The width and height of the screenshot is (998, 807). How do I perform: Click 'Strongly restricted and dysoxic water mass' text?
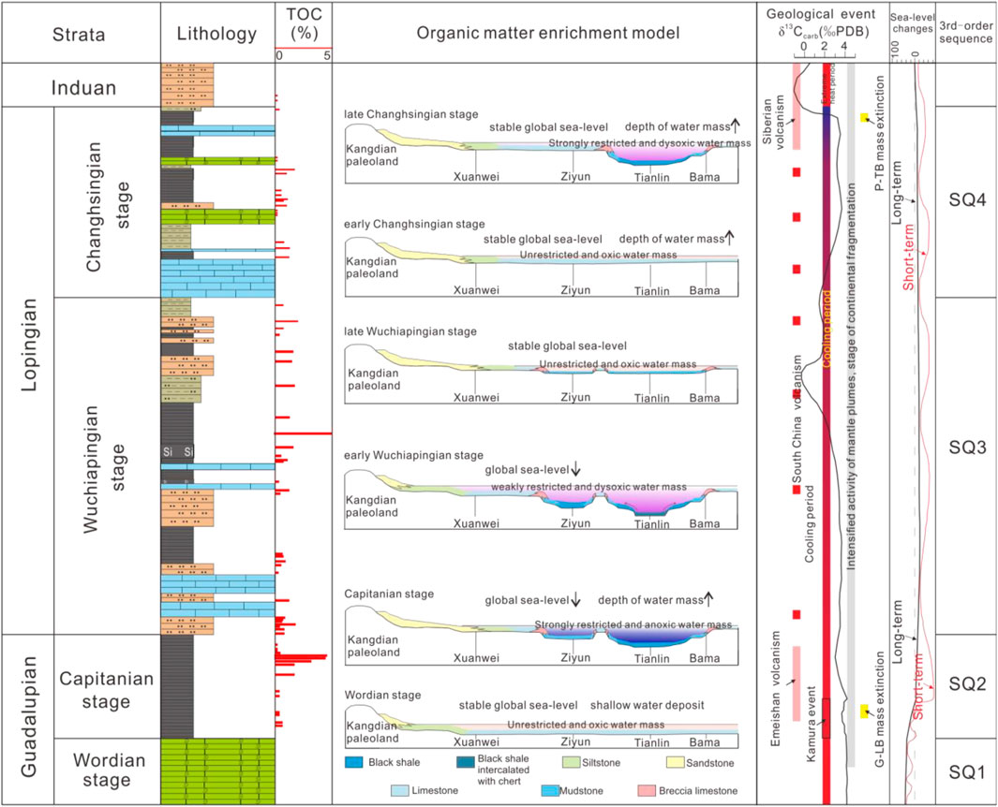(649, 143)
